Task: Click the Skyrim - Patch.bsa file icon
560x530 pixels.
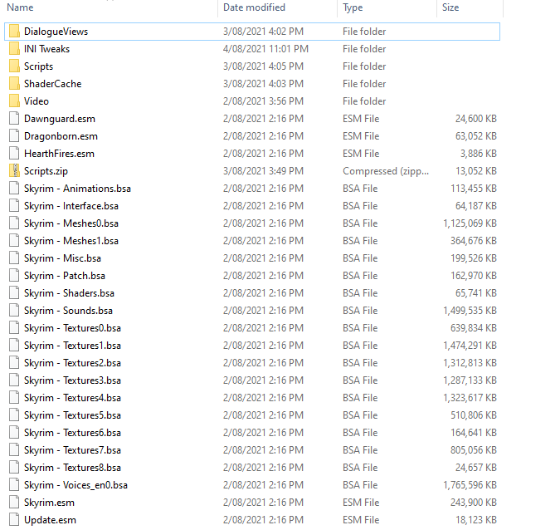Action: click(x=14, y=276)
